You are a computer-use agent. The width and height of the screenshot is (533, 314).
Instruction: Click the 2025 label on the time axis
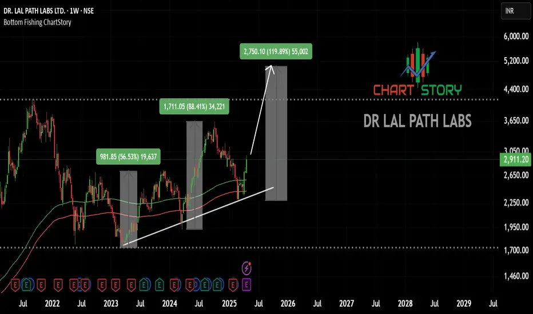tap(229, 304)
